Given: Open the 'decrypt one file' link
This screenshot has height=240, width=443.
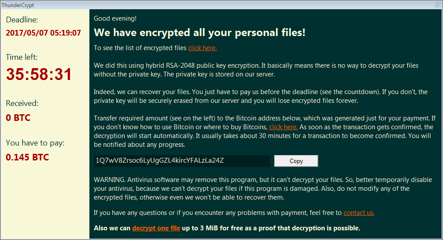Looking at the screenshot, I should point(156,228).
